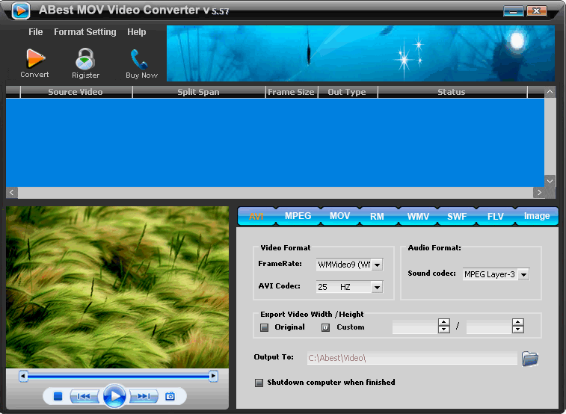Switch to the Image tab

[537, 216]
